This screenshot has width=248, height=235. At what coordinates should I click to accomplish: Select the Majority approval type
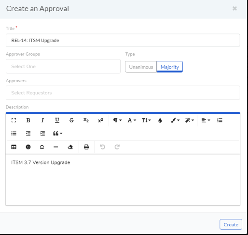170,67
